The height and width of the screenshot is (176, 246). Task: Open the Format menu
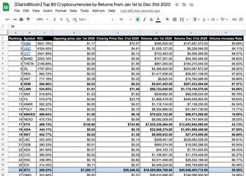61,11
